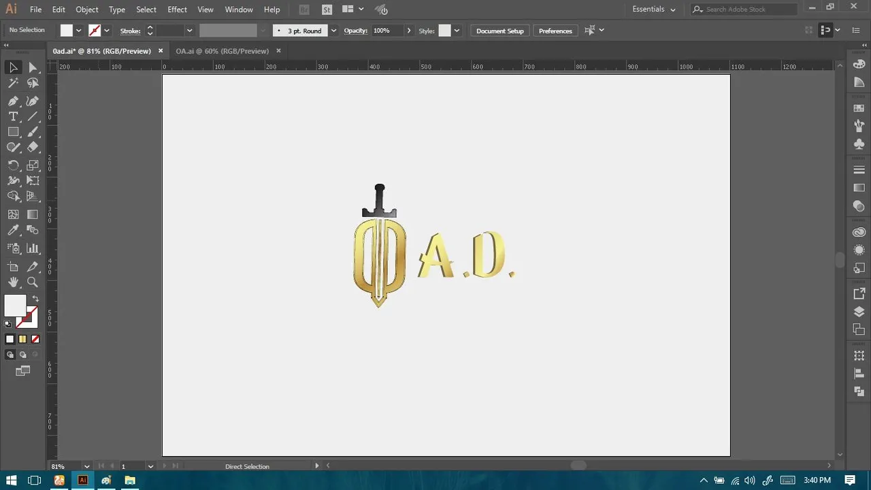Open the Adobe Stock (St) button
Viewport: 871px width, 490px height.
click(327, 10)
